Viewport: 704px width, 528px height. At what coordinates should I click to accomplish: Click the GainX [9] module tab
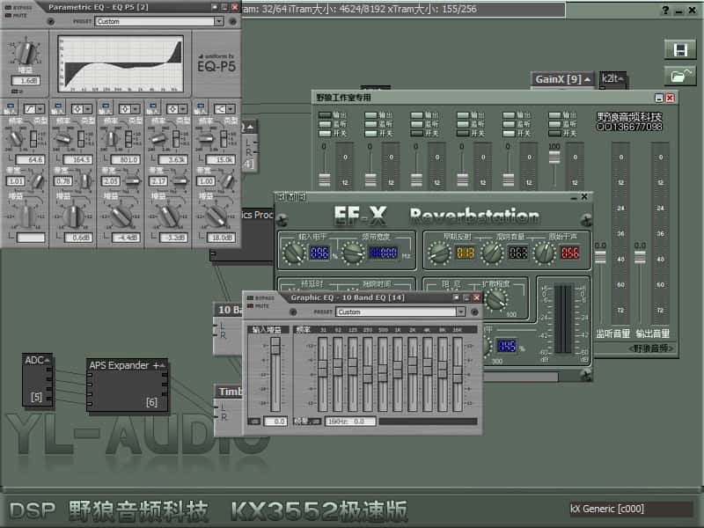click(x=562, y=79)
